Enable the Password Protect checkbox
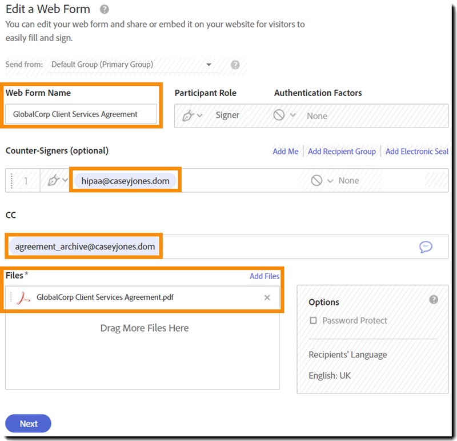The width and height of the screenshot is (457, 441). (313, 321)
